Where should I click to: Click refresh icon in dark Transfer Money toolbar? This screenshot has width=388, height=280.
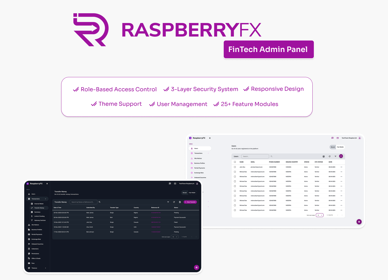174,202
